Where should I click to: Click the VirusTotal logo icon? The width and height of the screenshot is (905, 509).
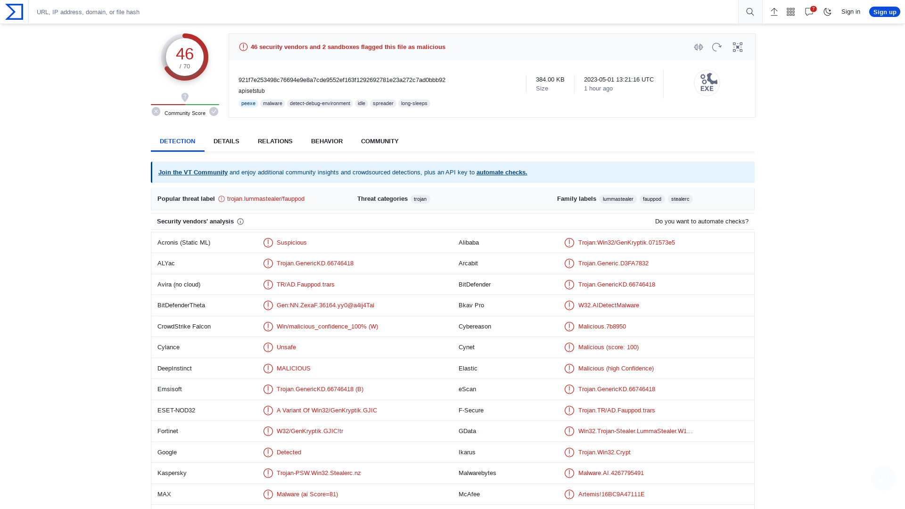(14, 12)
